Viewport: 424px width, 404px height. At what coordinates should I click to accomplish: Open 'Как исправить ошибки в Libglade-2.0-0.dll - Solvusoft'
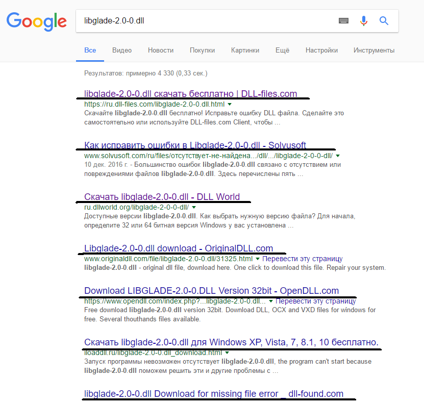pyautogui.click(x=195, y=145)
